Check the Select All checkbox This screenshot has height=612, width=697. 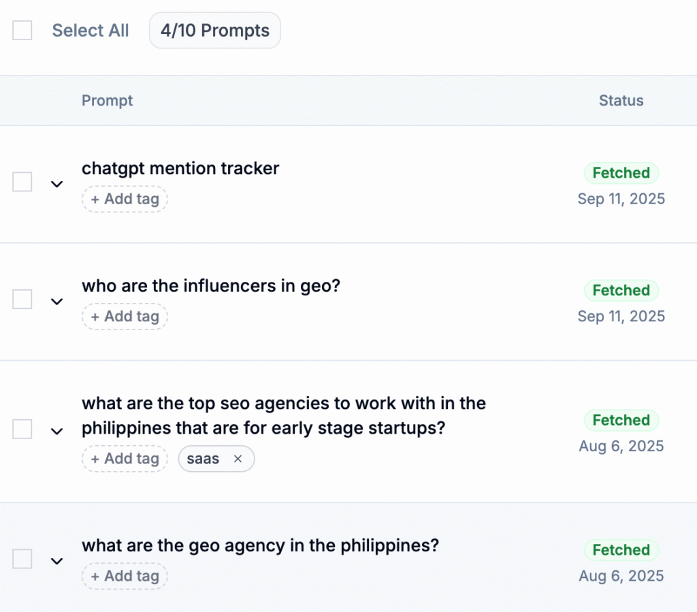(22, 31)
